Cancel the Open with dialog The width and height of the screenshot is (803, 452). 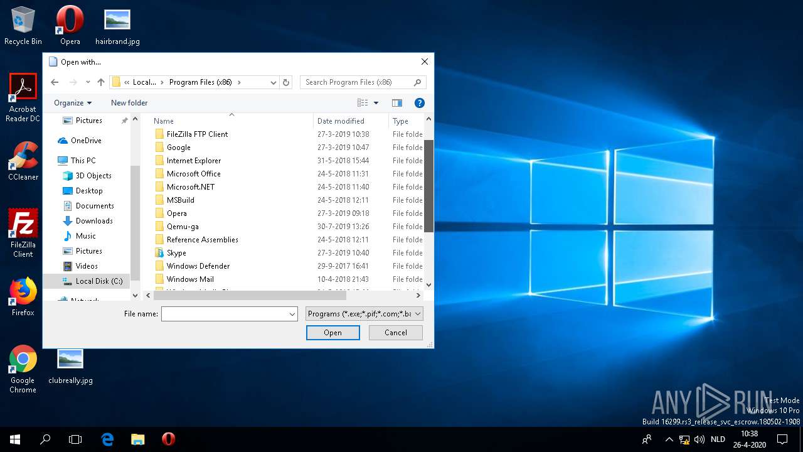point(396,333)
